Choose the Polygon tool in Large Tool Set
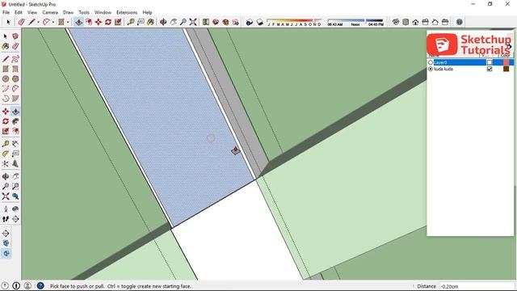The width and height of the screenshot is (517, 291). tap(15, 79)
